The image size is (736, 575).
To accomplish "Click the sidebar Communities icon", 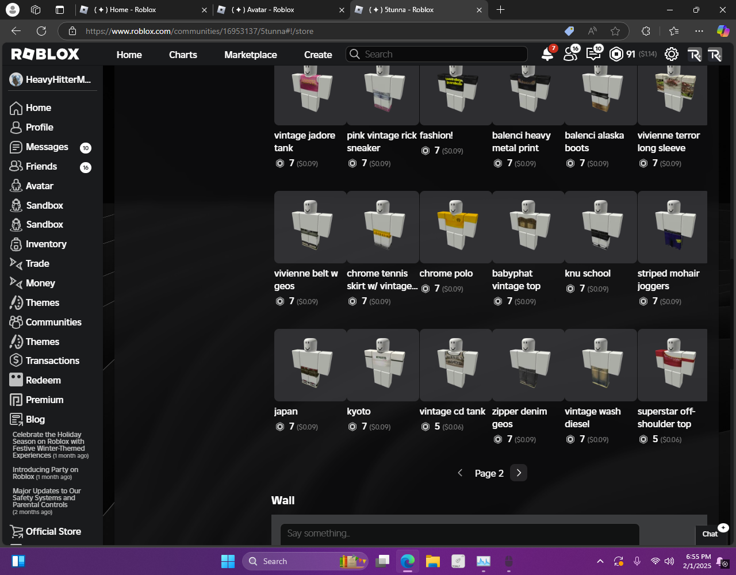I will 16,323.
